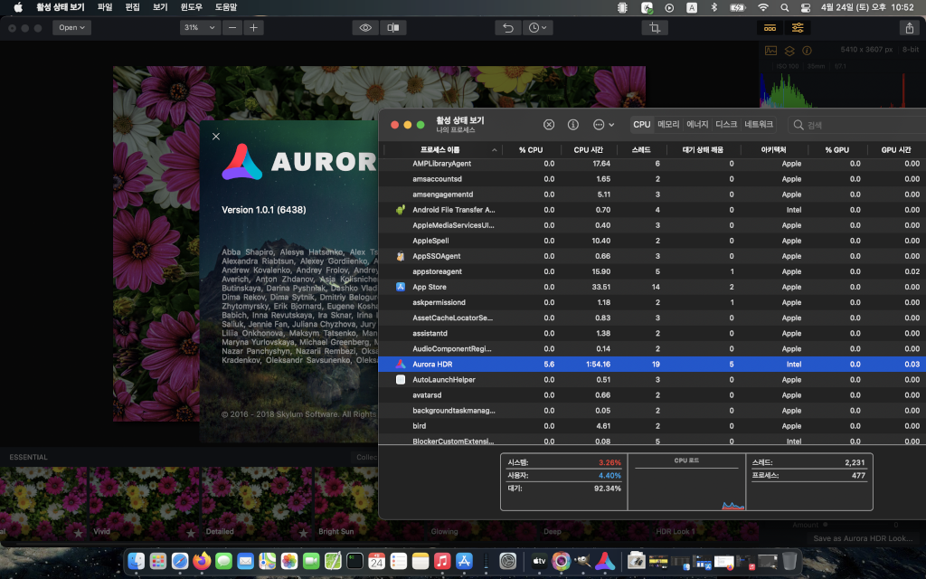926x579 pixels.
Task: Select the Android File Transfer A... row
Action: tap(652, 210)
